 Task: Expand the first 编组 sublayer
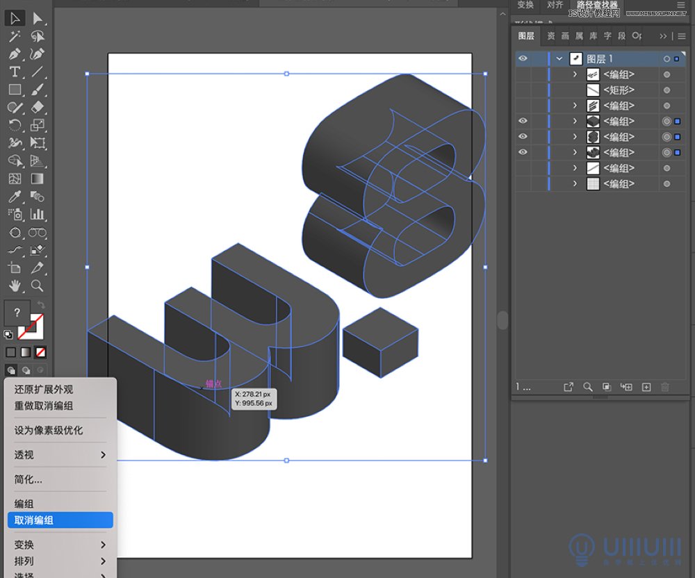click(575, 74)
